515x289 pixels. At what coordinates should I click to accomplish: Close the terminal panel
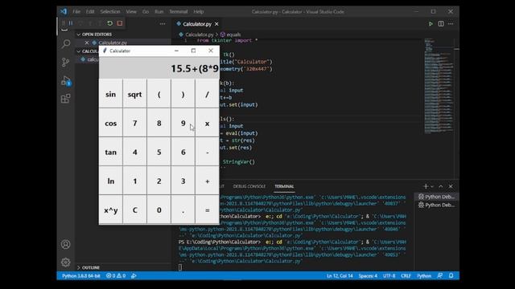451,186
